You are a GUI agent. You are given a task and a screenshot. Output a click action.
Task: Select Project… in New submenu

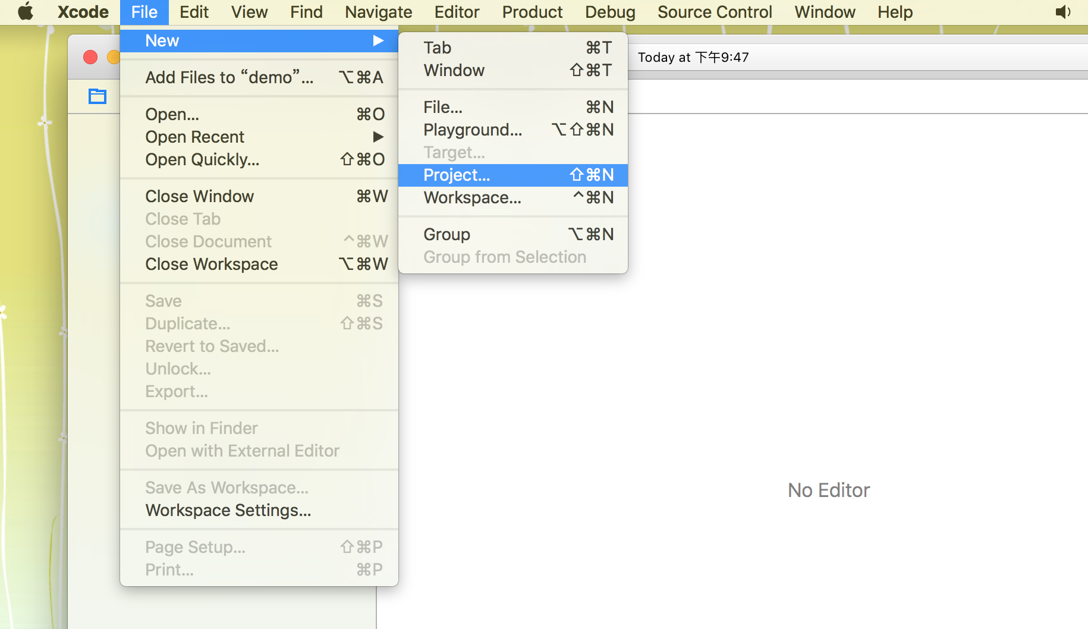513,175
